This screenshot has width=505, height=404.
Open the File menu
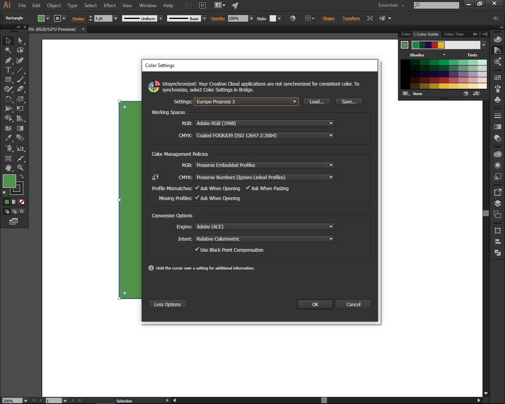tap(22, 6)
